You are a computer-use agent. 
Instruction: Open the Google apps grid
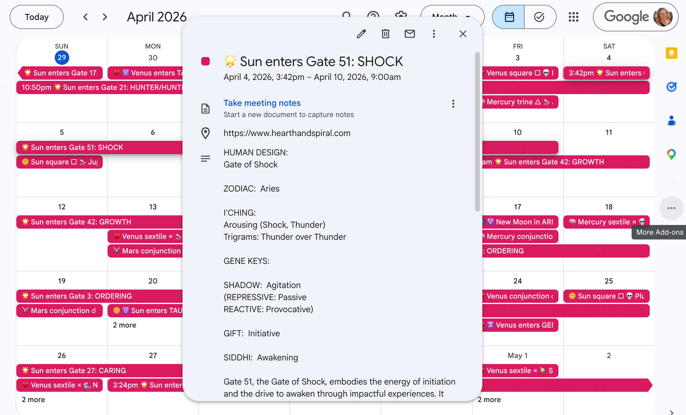pos(573,17)
